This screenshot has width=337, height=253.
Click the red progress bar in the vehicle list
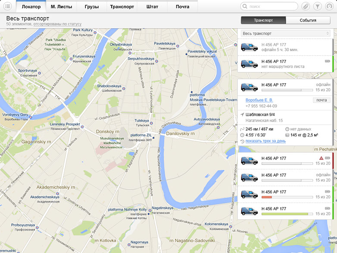(287, 197)
